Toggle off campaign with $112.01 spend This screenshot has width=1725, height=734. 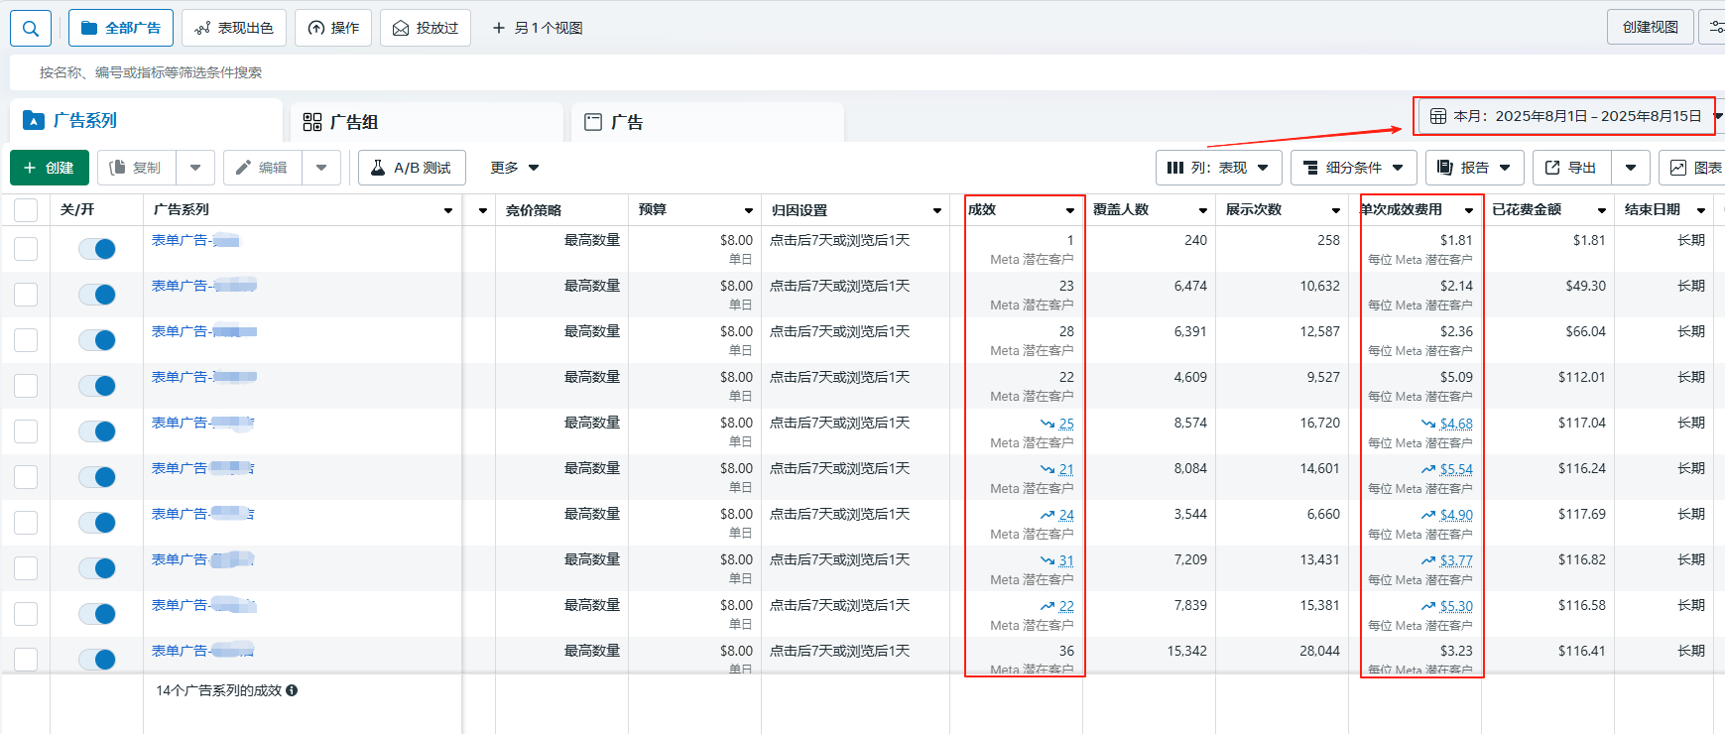97,386
